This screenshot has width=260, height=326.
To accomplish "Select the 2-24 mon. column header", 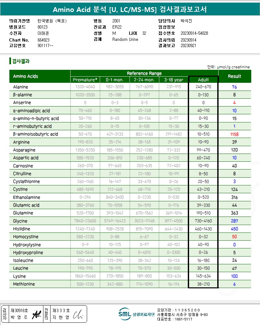I will pyautogui.click(x=144, y=80).
